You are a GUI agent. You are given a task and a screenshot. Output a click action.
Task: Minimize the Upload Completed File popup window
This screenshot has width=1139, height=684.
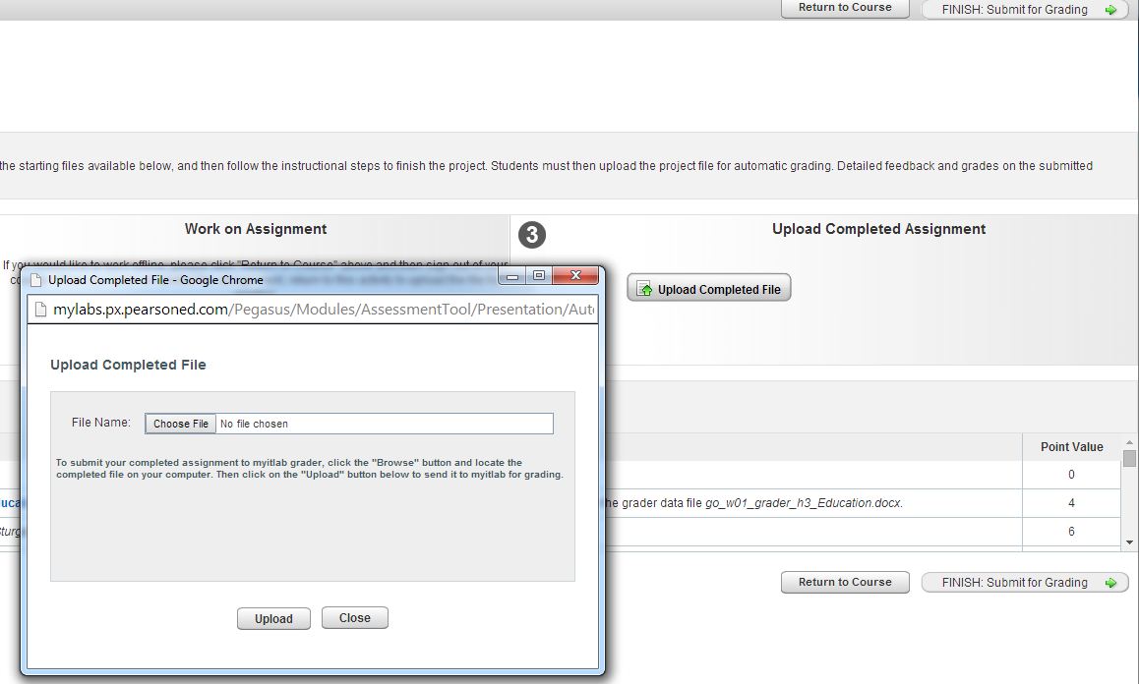tap(512, 276)
